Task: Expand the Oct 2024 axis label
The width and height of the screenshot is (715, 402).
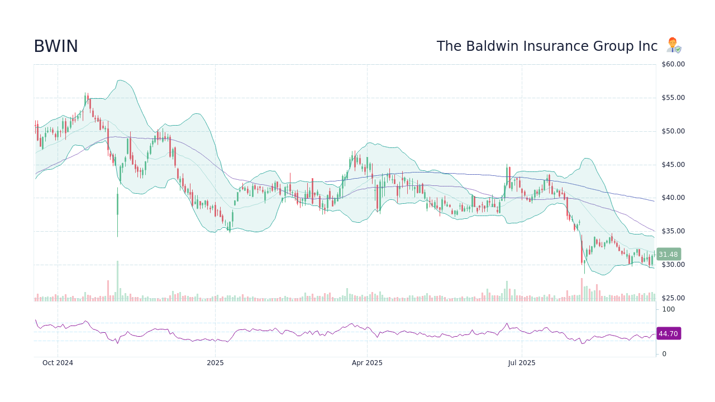Action: point(58,363)
